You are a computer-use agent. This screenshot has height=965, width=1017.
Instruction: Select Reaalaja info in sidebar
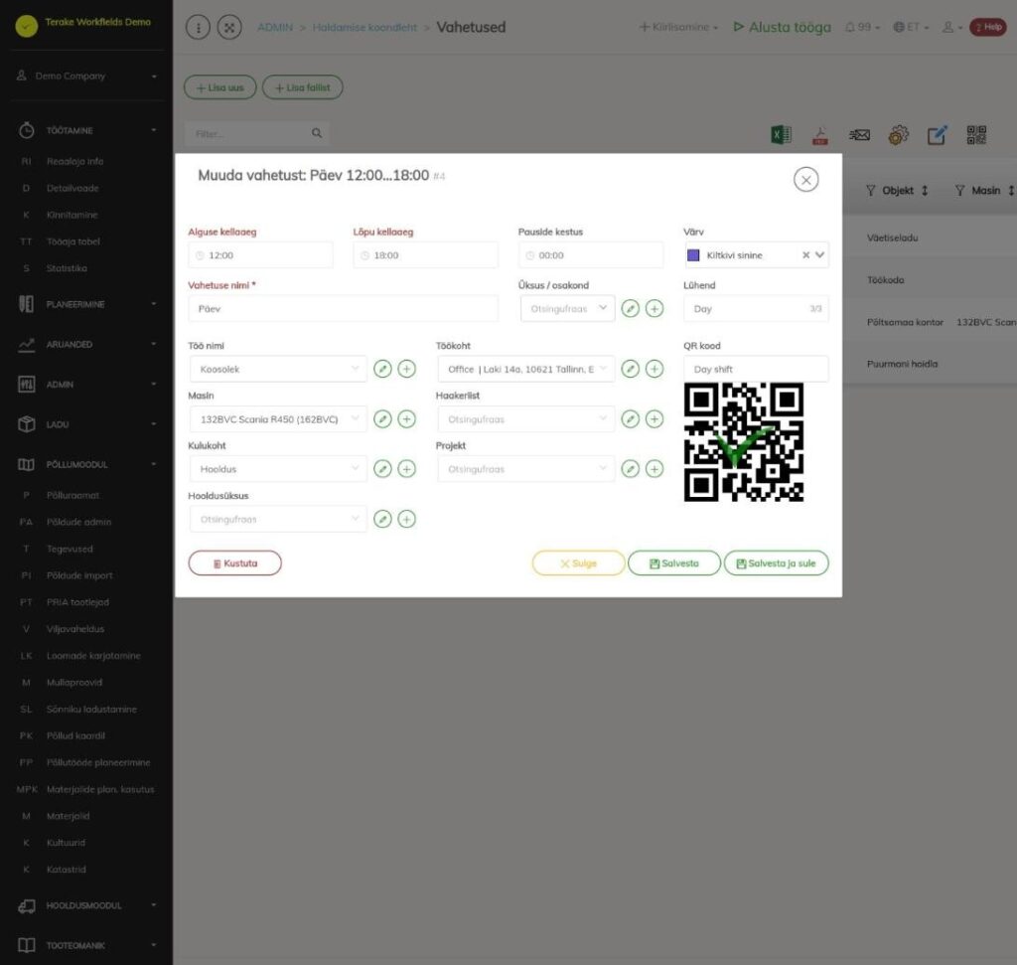[x=75, y=161]
